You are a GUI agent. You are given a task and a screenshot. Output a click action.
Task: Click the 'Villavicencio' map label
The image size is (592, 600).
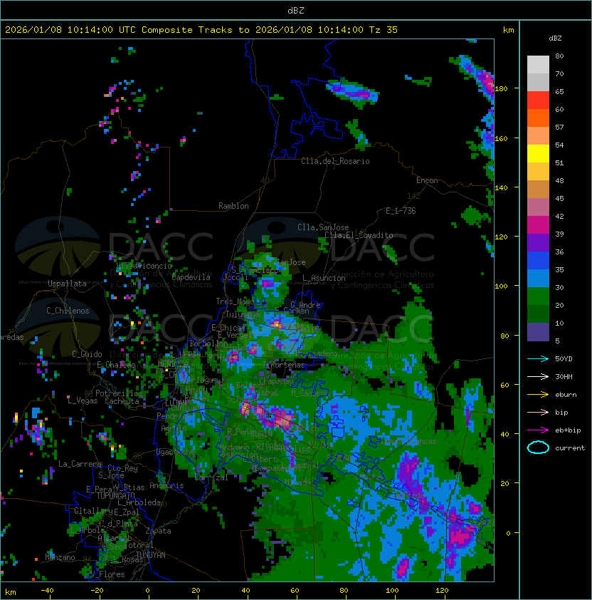click(x=144, y=266)
